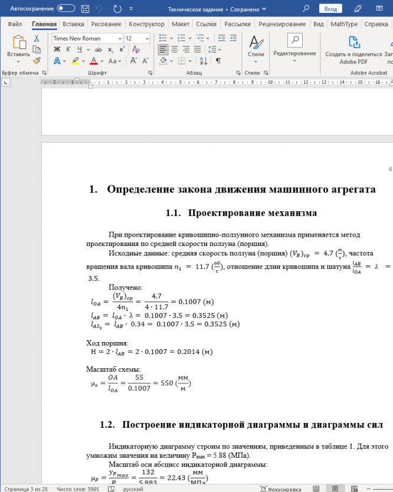Viewport: 393px width, 492px height.
Task: Click the word count in status bar
Action: tap(77, 489)
